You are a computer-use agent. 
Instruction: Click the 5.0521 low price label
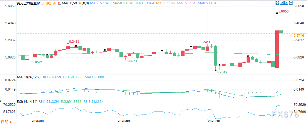click(37, 62)
